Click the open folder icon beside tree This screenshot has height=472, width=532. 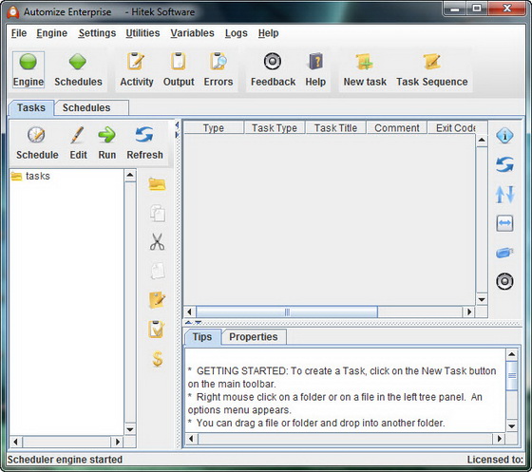(x=157, y=184)
